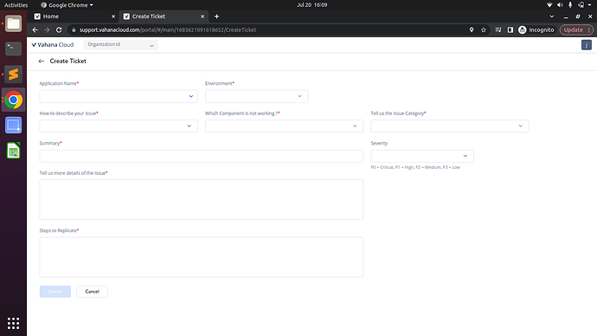Focus the Summary input field

tap(201, 156)
